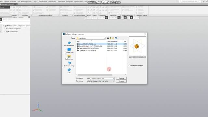The image size is (208, 117).
Task: Click the filter funnel icon in view toolbar
Action: tap(131, 18)
